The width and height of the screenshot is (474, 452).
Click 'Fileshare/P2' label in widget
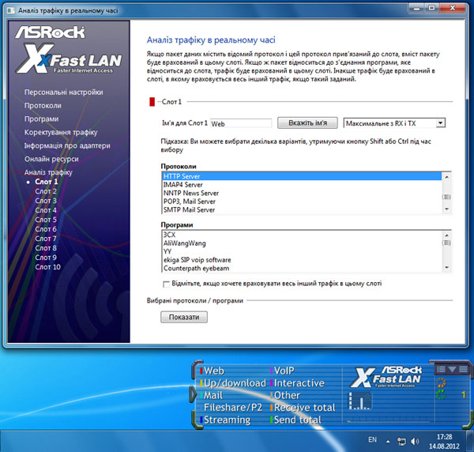pos(233,408)
